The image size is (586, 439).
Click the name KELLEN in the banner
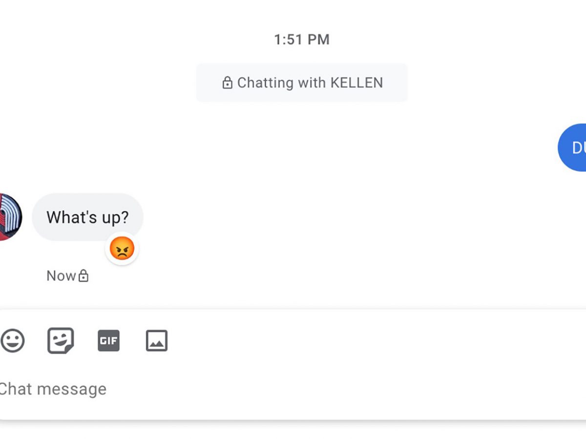356,83
